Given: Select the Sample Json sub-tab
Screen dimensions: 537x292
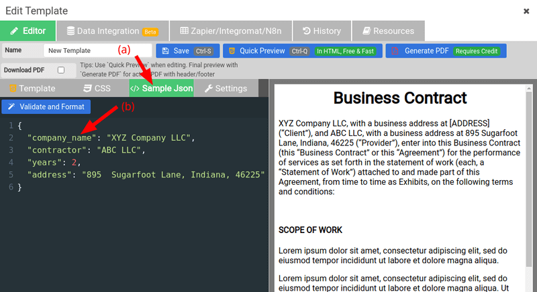Looking at the screenshot, I should coord(161,88).
